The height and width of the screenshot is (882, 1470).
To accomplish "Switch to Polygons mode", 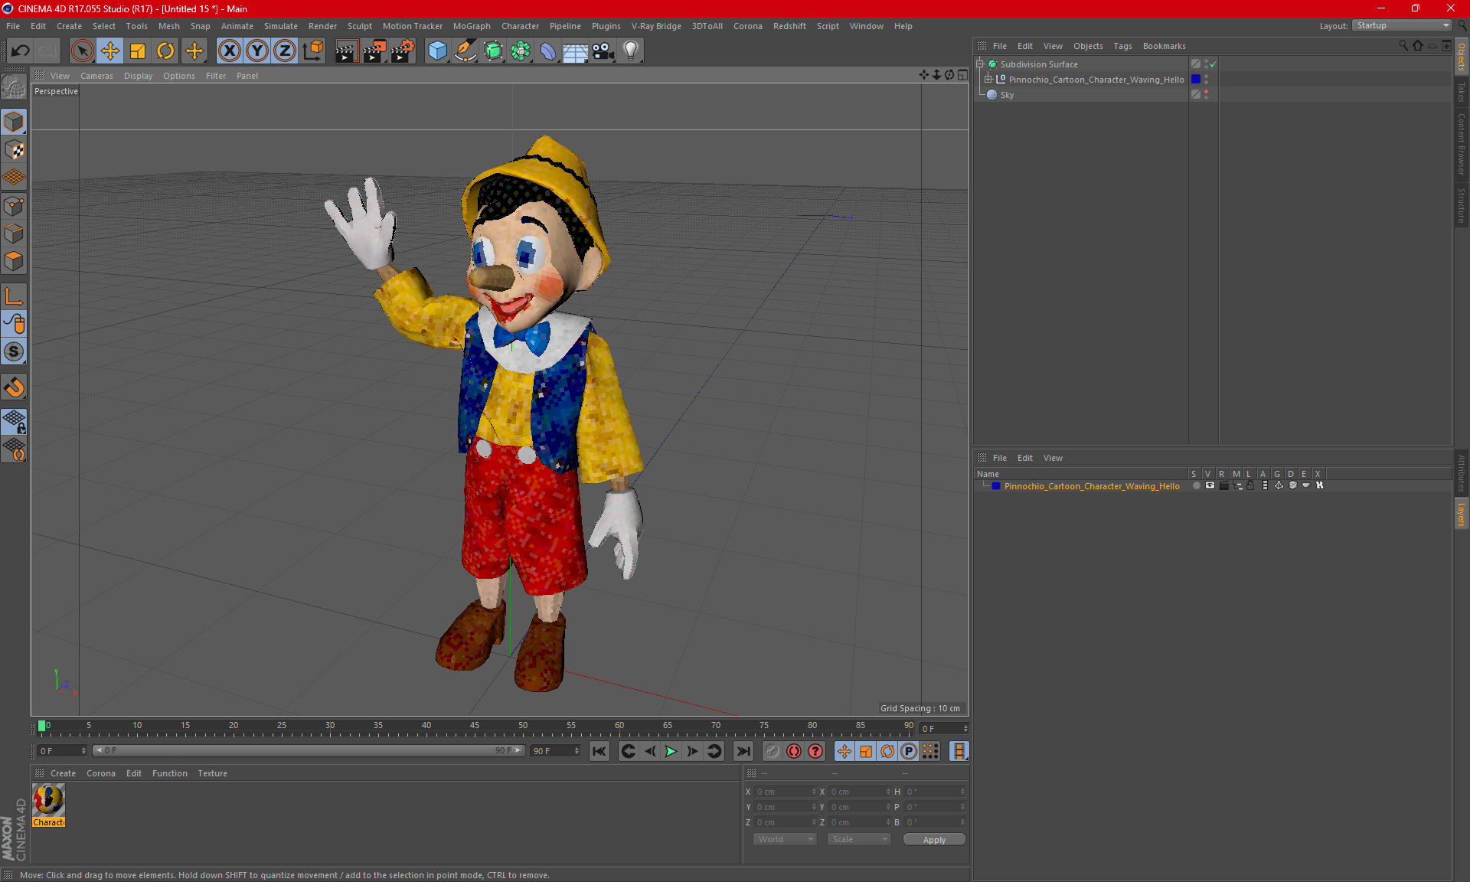I will (x=14, y=261).
